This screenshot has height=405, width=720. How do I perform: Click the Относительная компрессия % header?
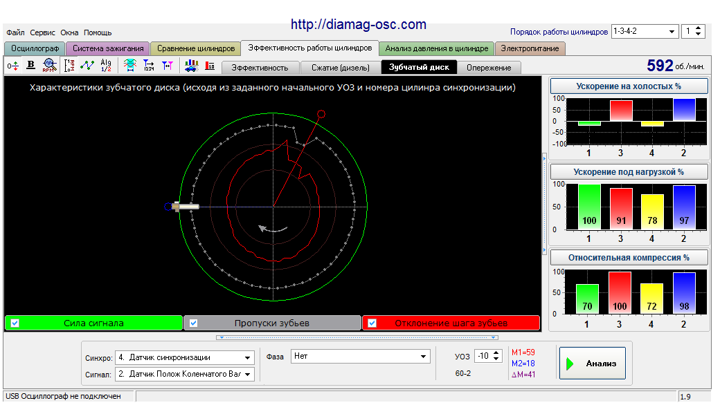pos(629,258)
